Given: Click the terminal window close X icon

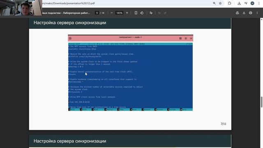Looking at the screenshot, I should tap(191, 38).
